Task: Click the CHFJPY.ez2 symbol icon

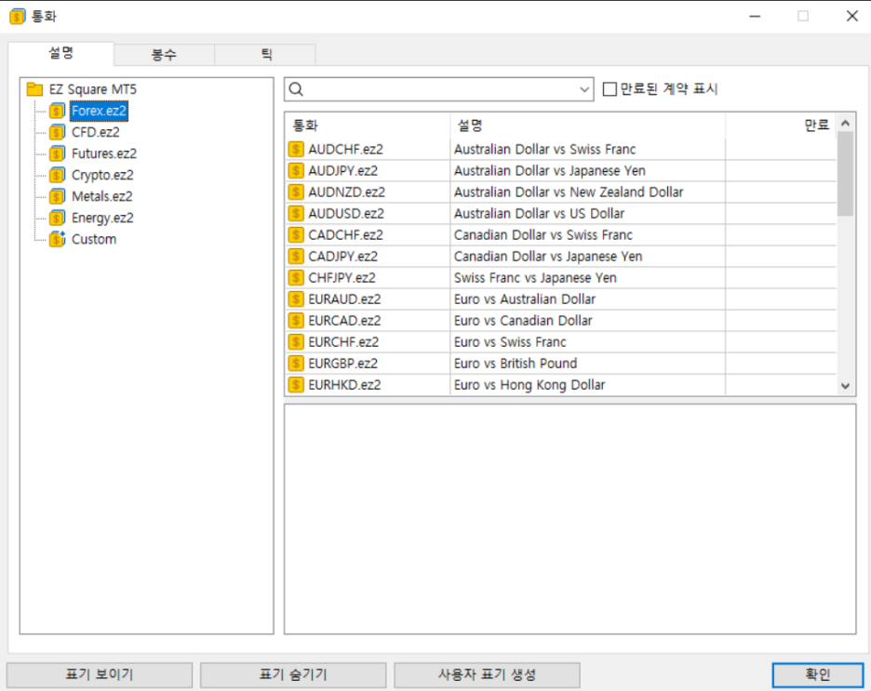Action: click(296, 277)
